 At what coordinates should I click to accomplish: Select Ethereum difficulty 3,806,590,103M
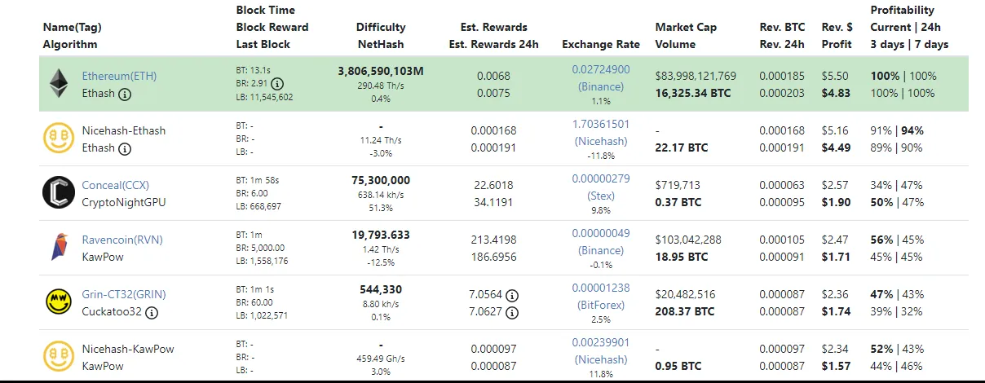pos(381,71)
